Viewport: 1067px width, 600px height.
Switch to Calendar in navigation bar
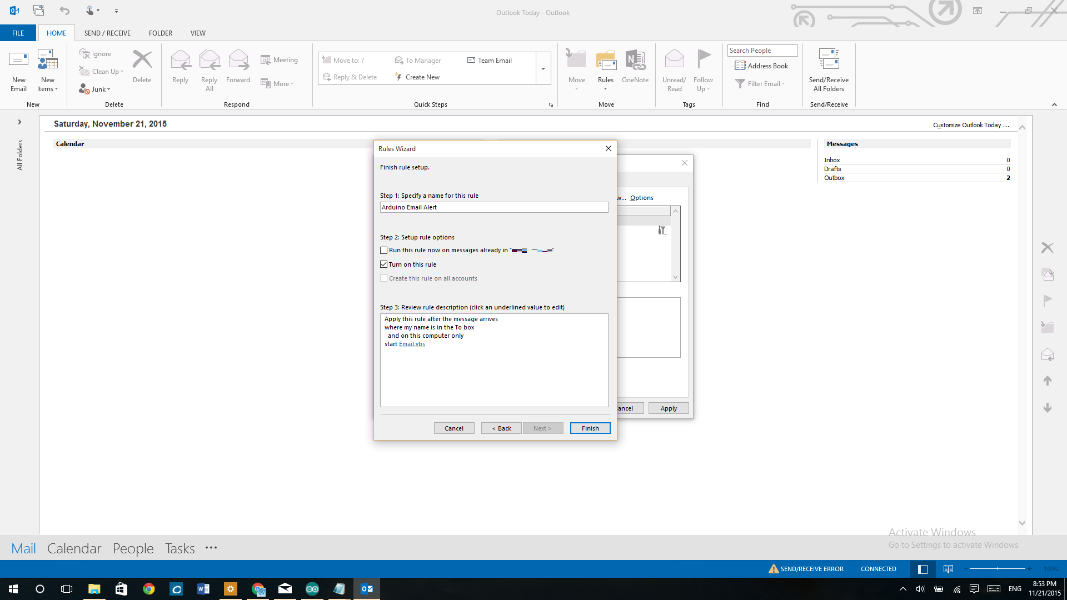click(x=74, y=548)
